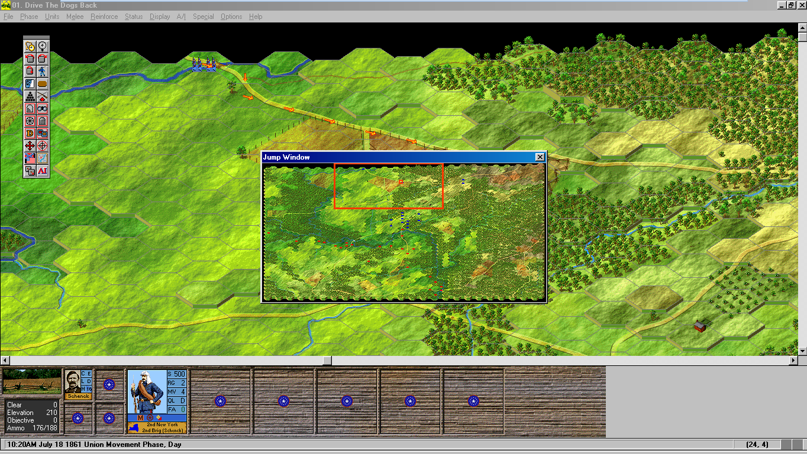This screenshot has width=807, height=454.
Task: Open the A/I menu
Action: (181, 17)
